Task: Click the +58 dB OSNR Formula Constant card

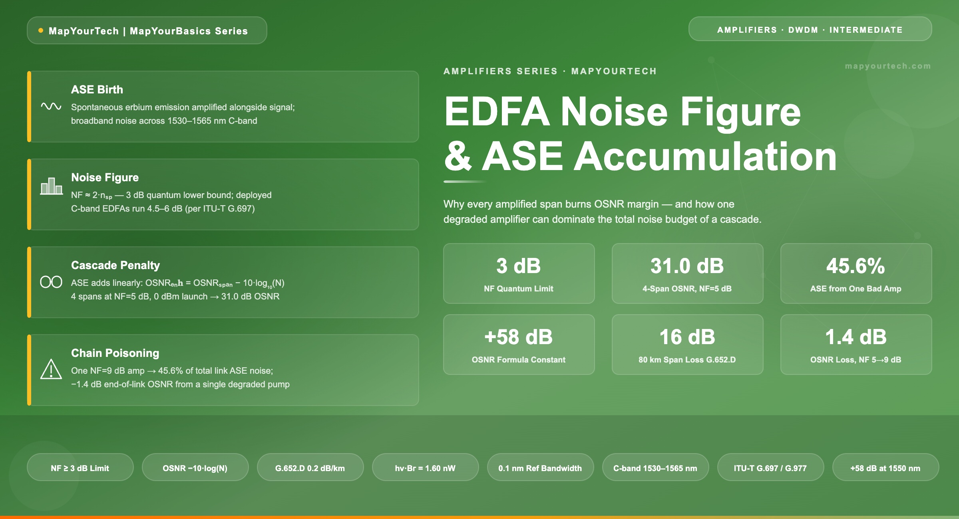Action: point(519,345)
